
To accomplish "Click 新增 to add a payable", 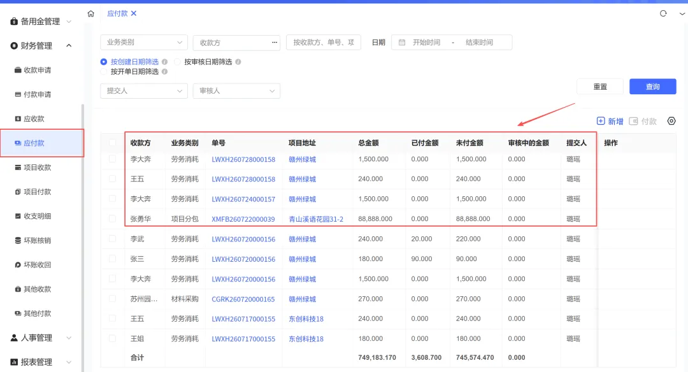I will [610, 121].
